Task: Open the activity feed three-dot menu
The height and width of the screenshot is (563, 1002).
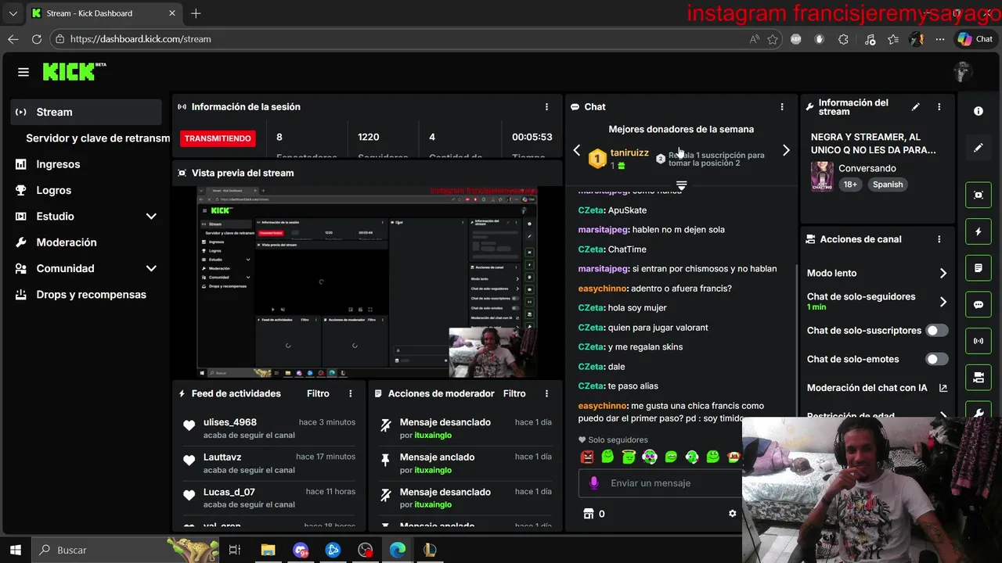Action: (351, 393)
